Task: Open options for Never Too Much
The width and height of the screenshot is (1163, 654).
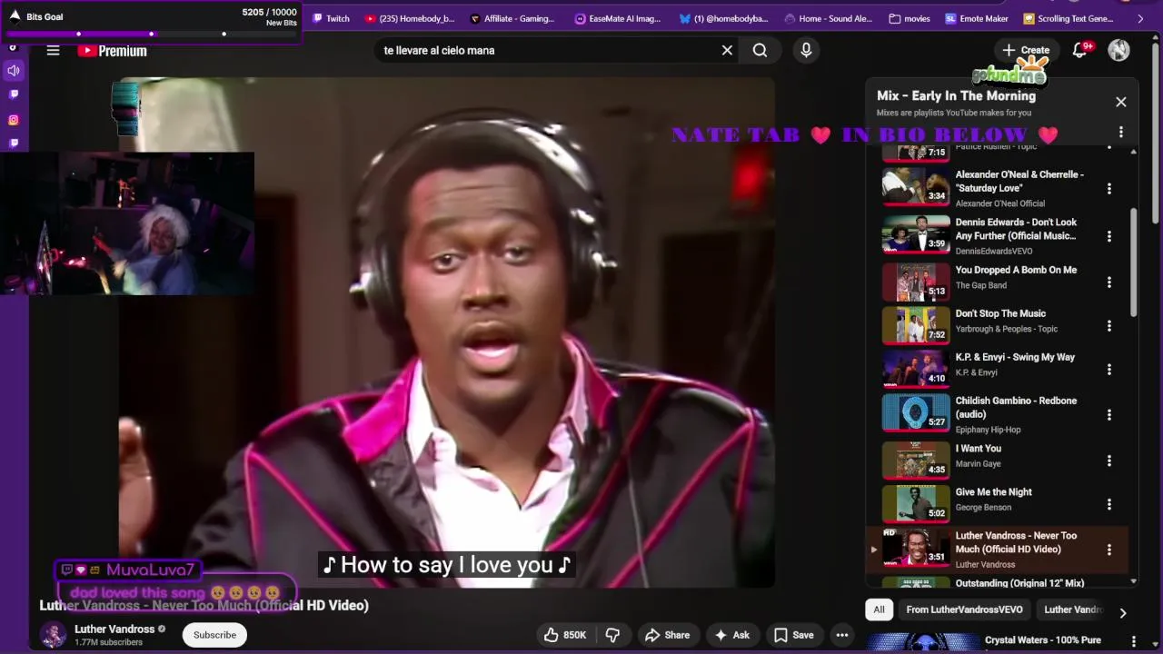Action: 1108,550
